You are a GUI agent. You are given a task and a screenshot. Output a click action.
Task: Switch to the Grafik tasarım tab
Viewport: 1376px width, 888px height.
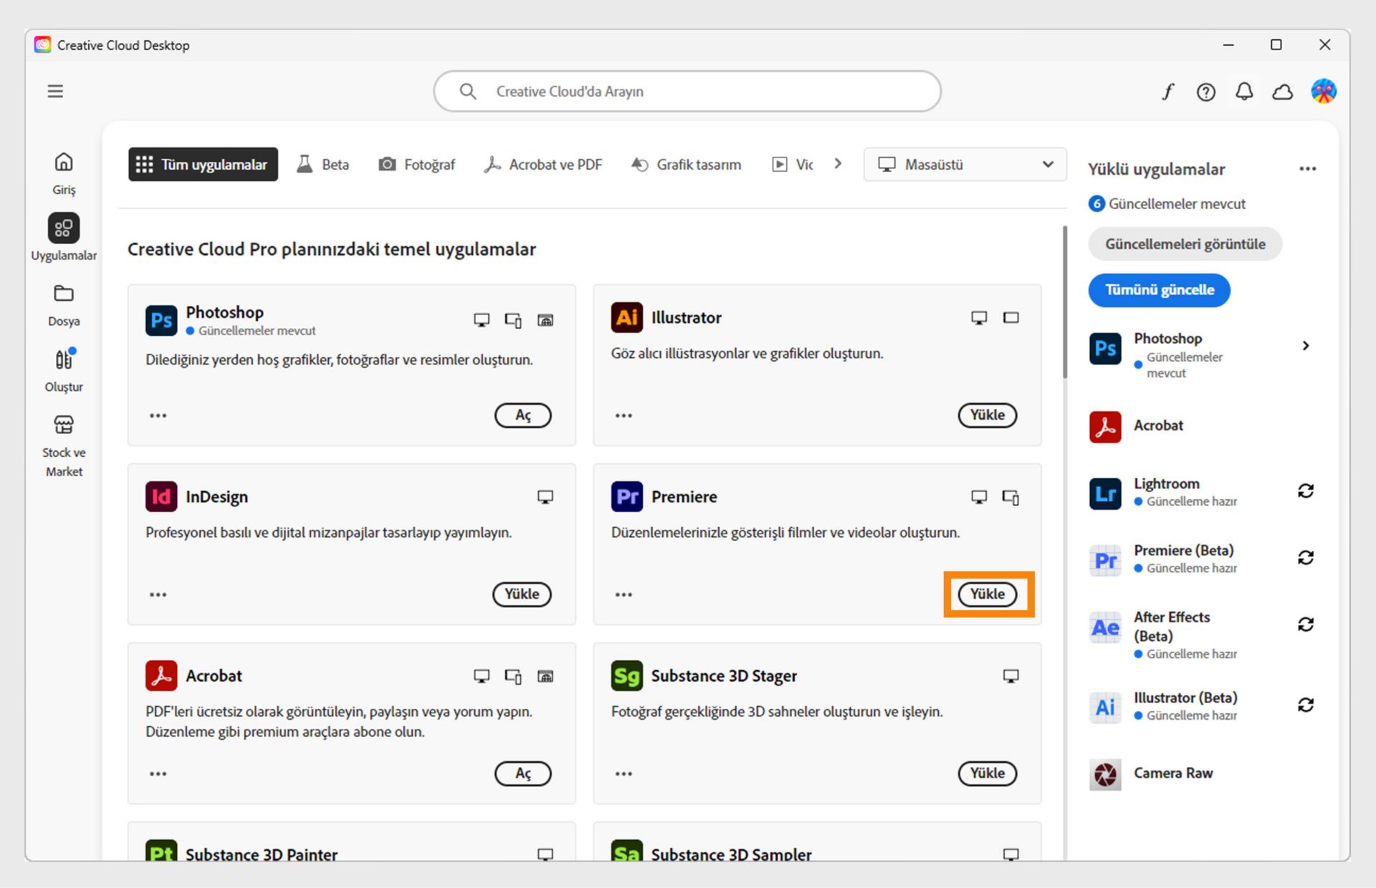point(686,164)
